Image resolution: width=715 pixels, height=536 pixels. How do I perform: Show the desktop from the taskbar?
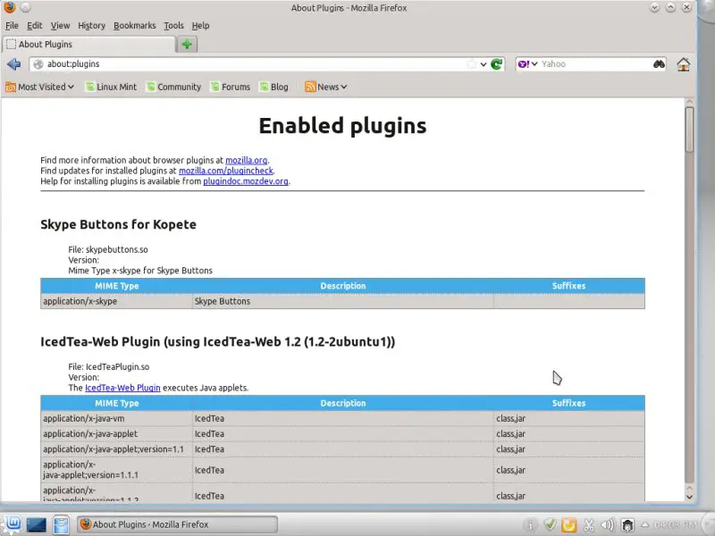pos(37,524)
